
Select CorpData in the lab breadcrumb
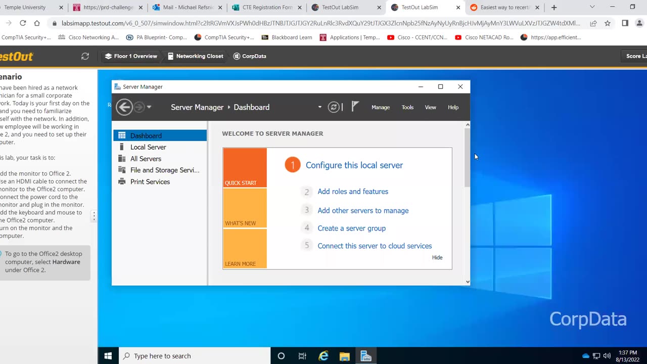[x=250, y=56]
